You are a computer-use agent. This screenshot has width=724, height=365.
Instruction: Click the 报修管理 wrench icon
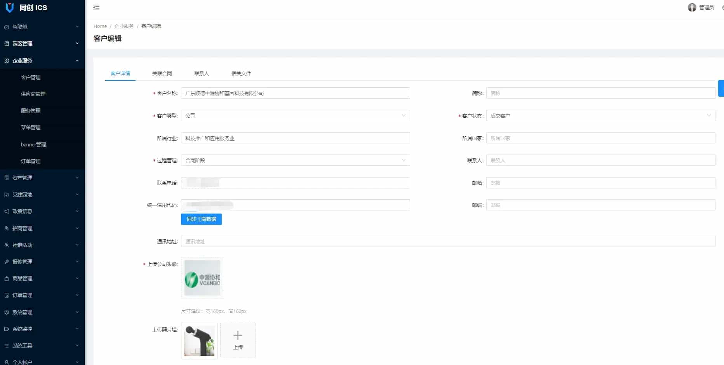[x=7, y=262]
